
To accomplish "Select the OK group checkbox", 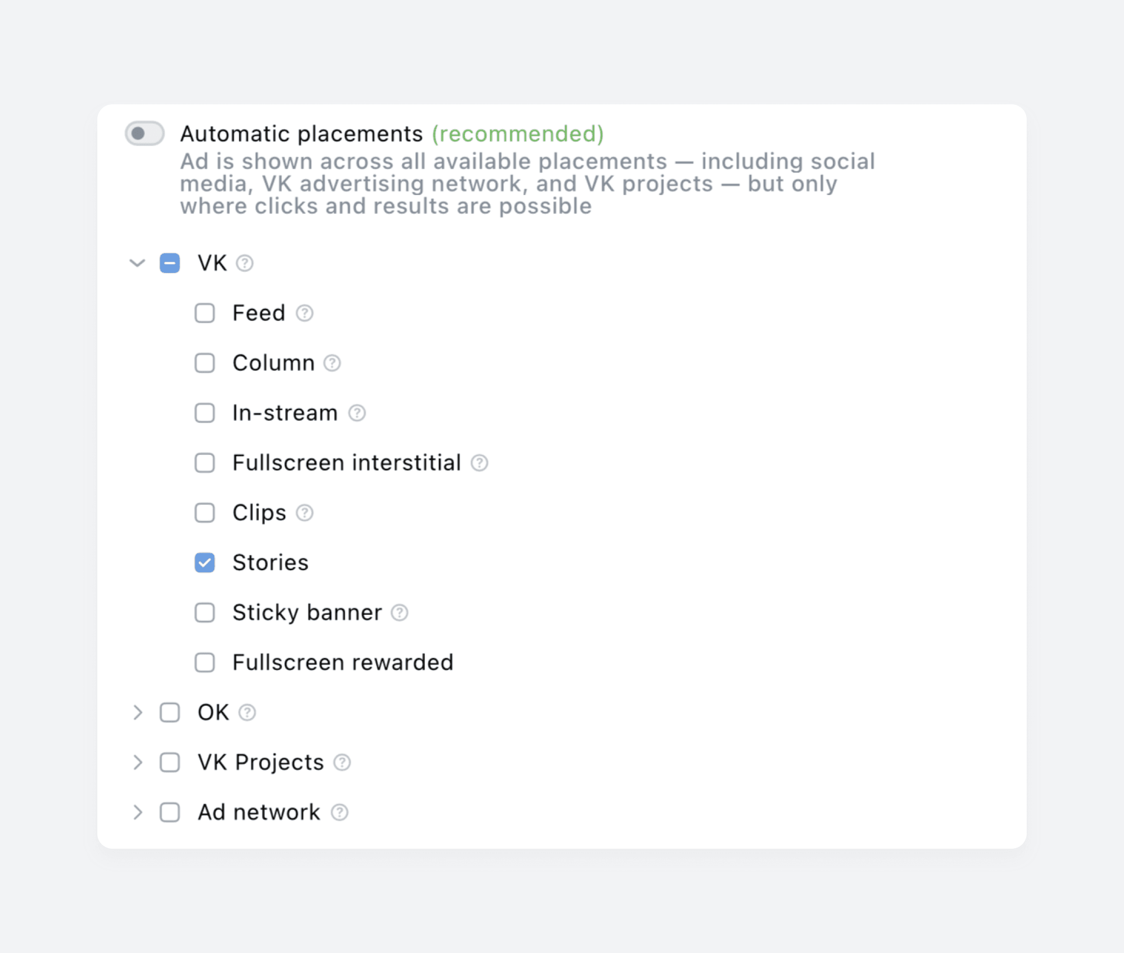I will [170, 713].
